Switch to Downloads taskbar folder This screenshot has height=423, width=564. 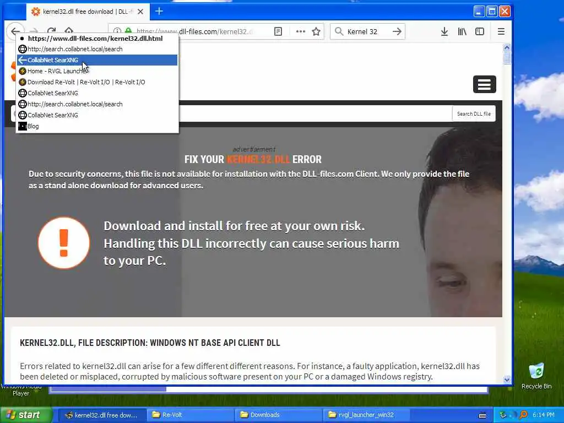coord(278,415)
